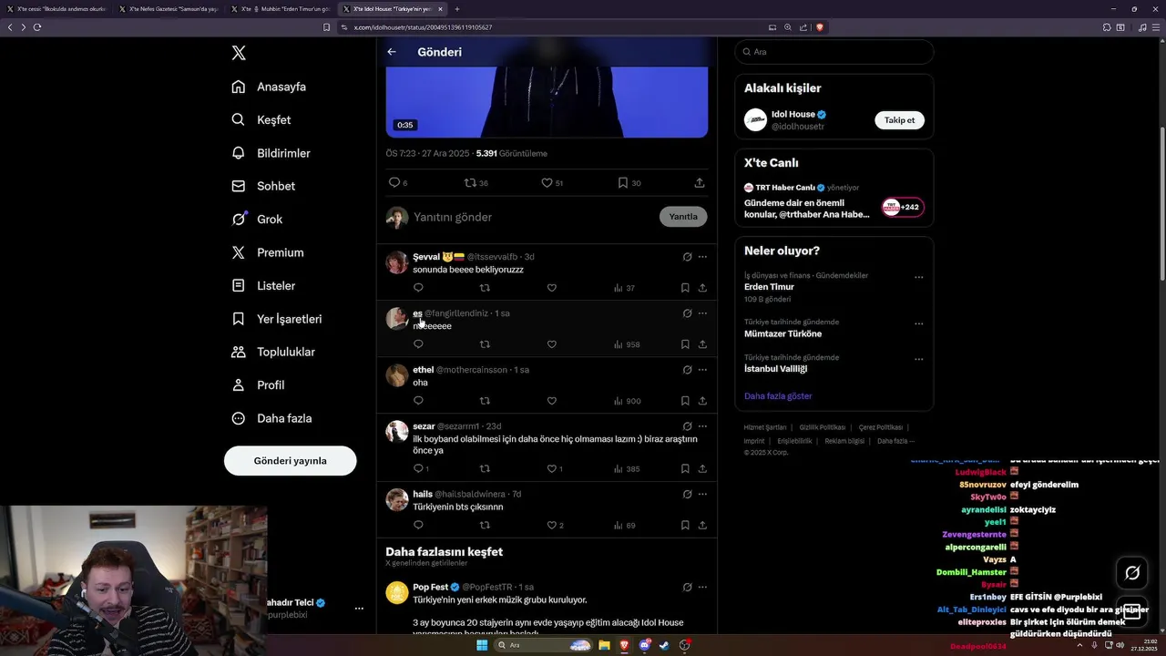Open Topluluklar communities page

coord(273,352)
